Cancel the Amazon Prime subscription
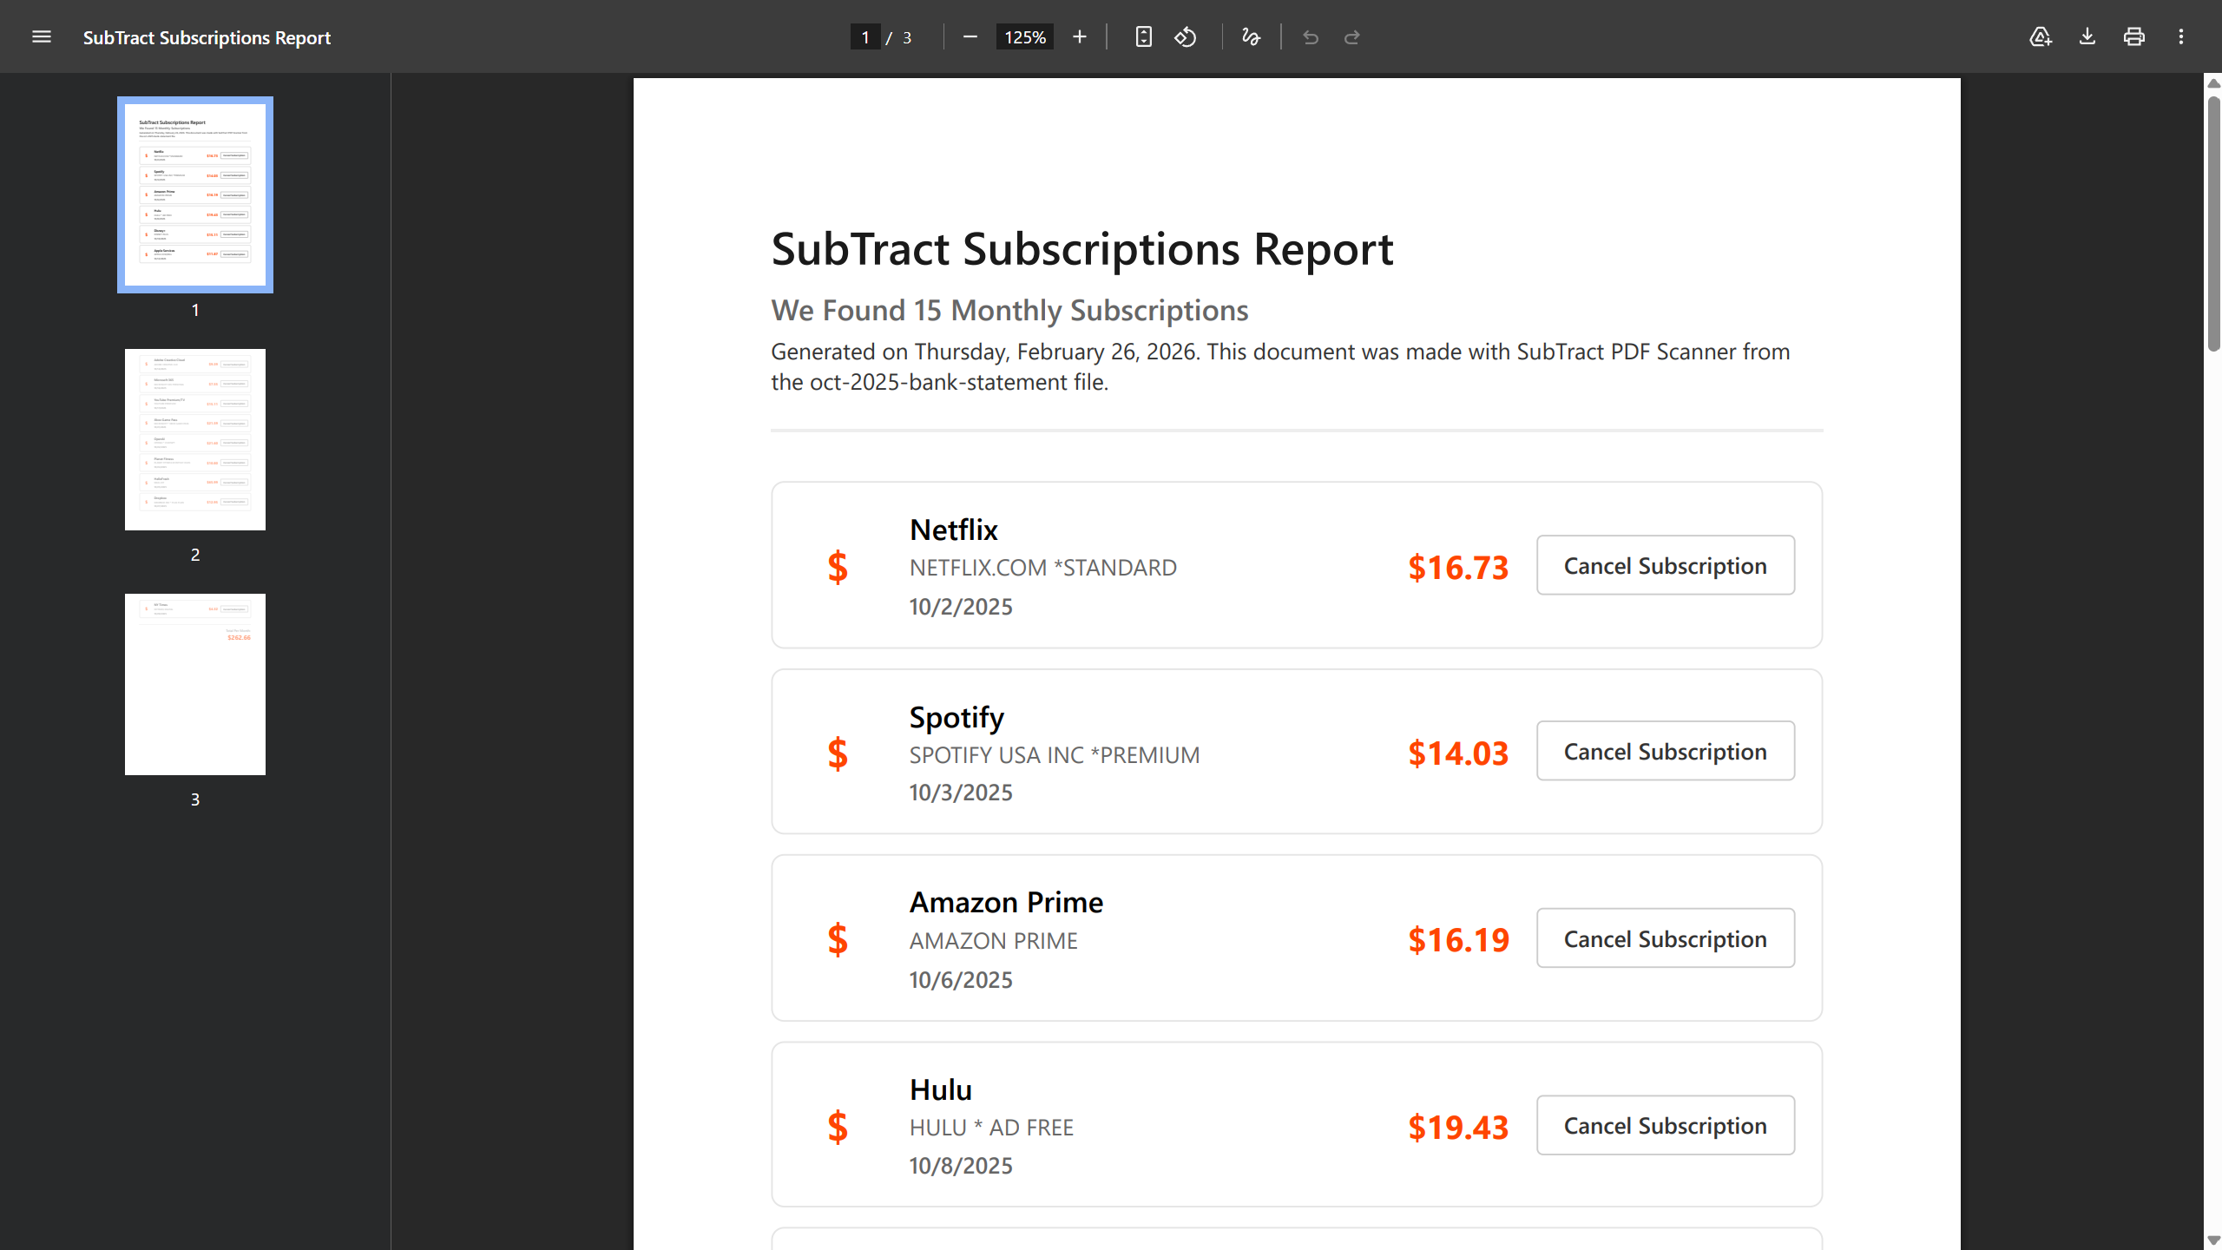Screen dimensions: 2222x1250 pyautogui.click(x=1665, y=938)
